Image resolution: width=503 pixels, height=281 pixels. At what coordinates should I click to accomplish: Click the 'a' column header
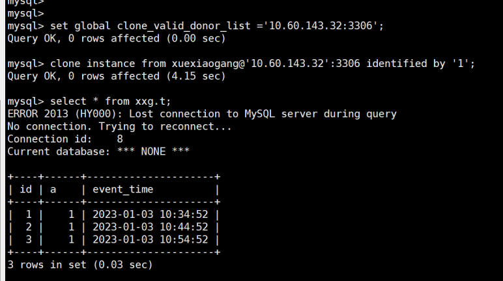click(x=53, y=190)
